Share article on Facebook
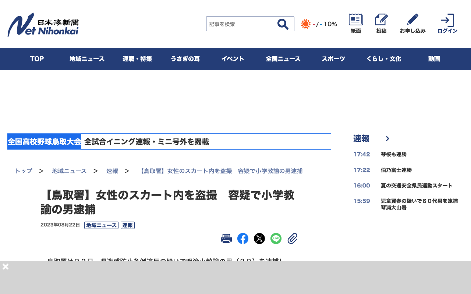Image resolution: width=471 pixels, height=294 pixels. [243, 239]
